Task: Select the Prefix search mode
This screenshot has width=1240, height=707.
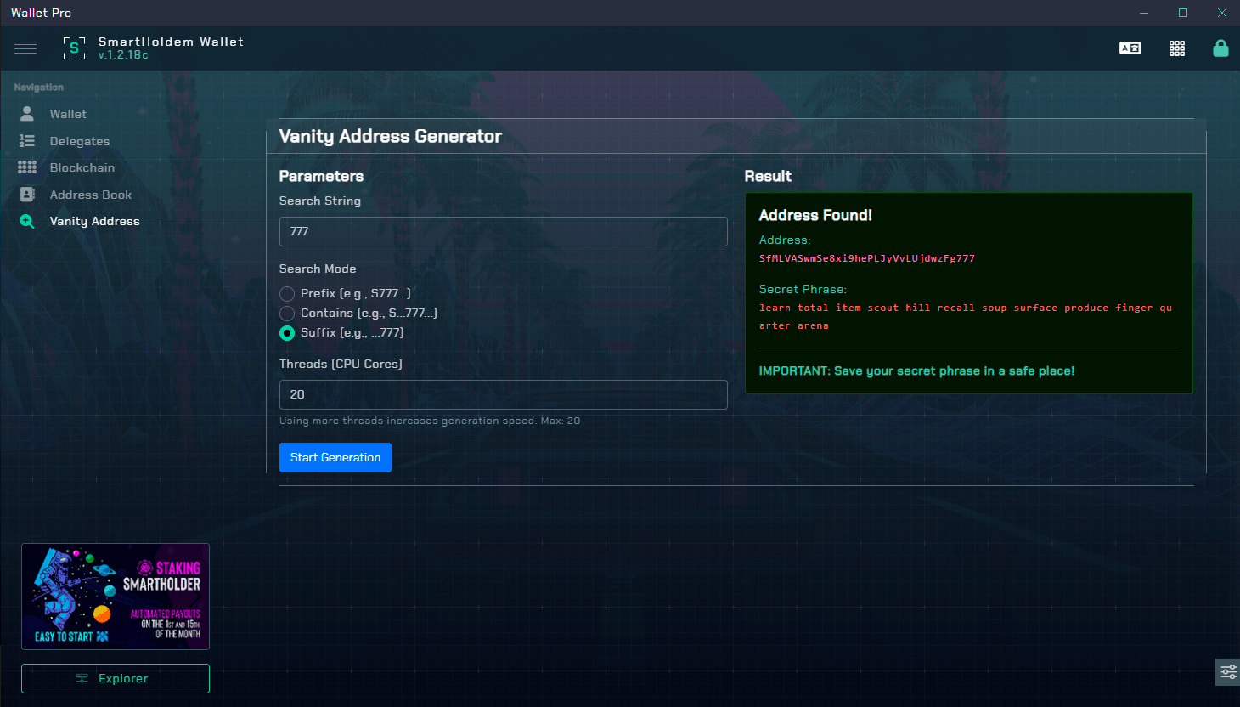Action: tap(288, 294)
